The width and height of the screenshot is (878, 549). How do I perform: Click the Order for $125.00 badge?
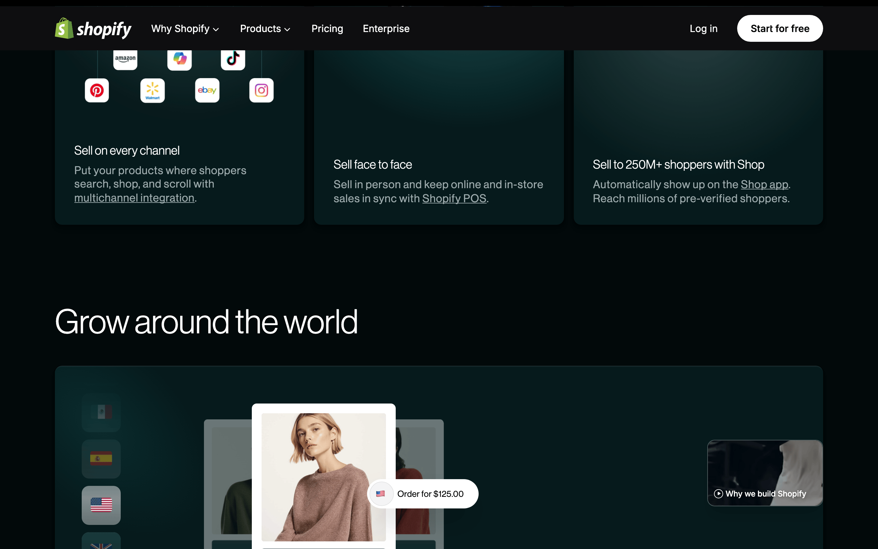click(x=423, y=494)
